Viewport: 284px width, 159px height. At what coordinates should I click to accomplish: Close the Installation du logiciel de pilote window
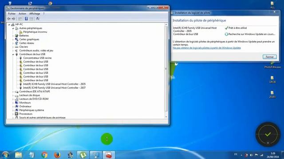coord(274,12)
